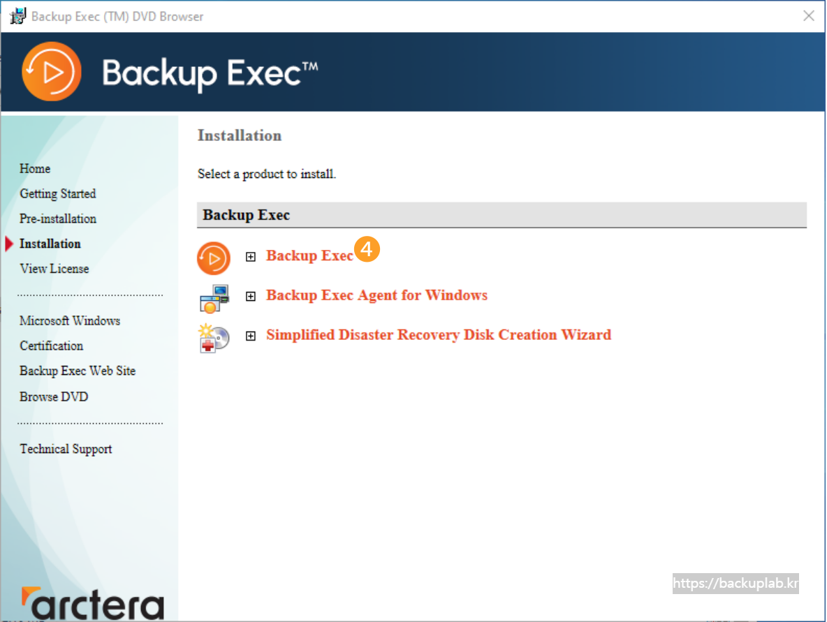The height and width of the screenshot is (622, 827).
Task: Open Getting Started page
Action: [57, 193]
